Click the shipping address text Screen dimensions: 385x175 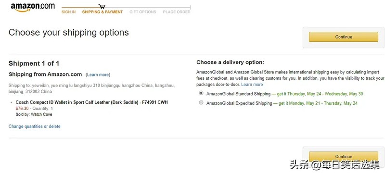coord(91,88)
